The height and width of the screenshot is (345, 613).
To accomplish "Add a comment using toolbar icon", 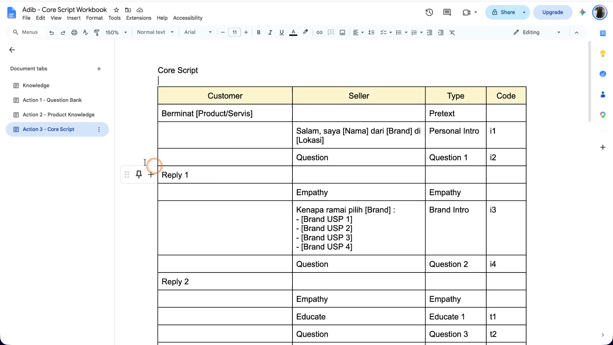I will (x=331, y=32).
